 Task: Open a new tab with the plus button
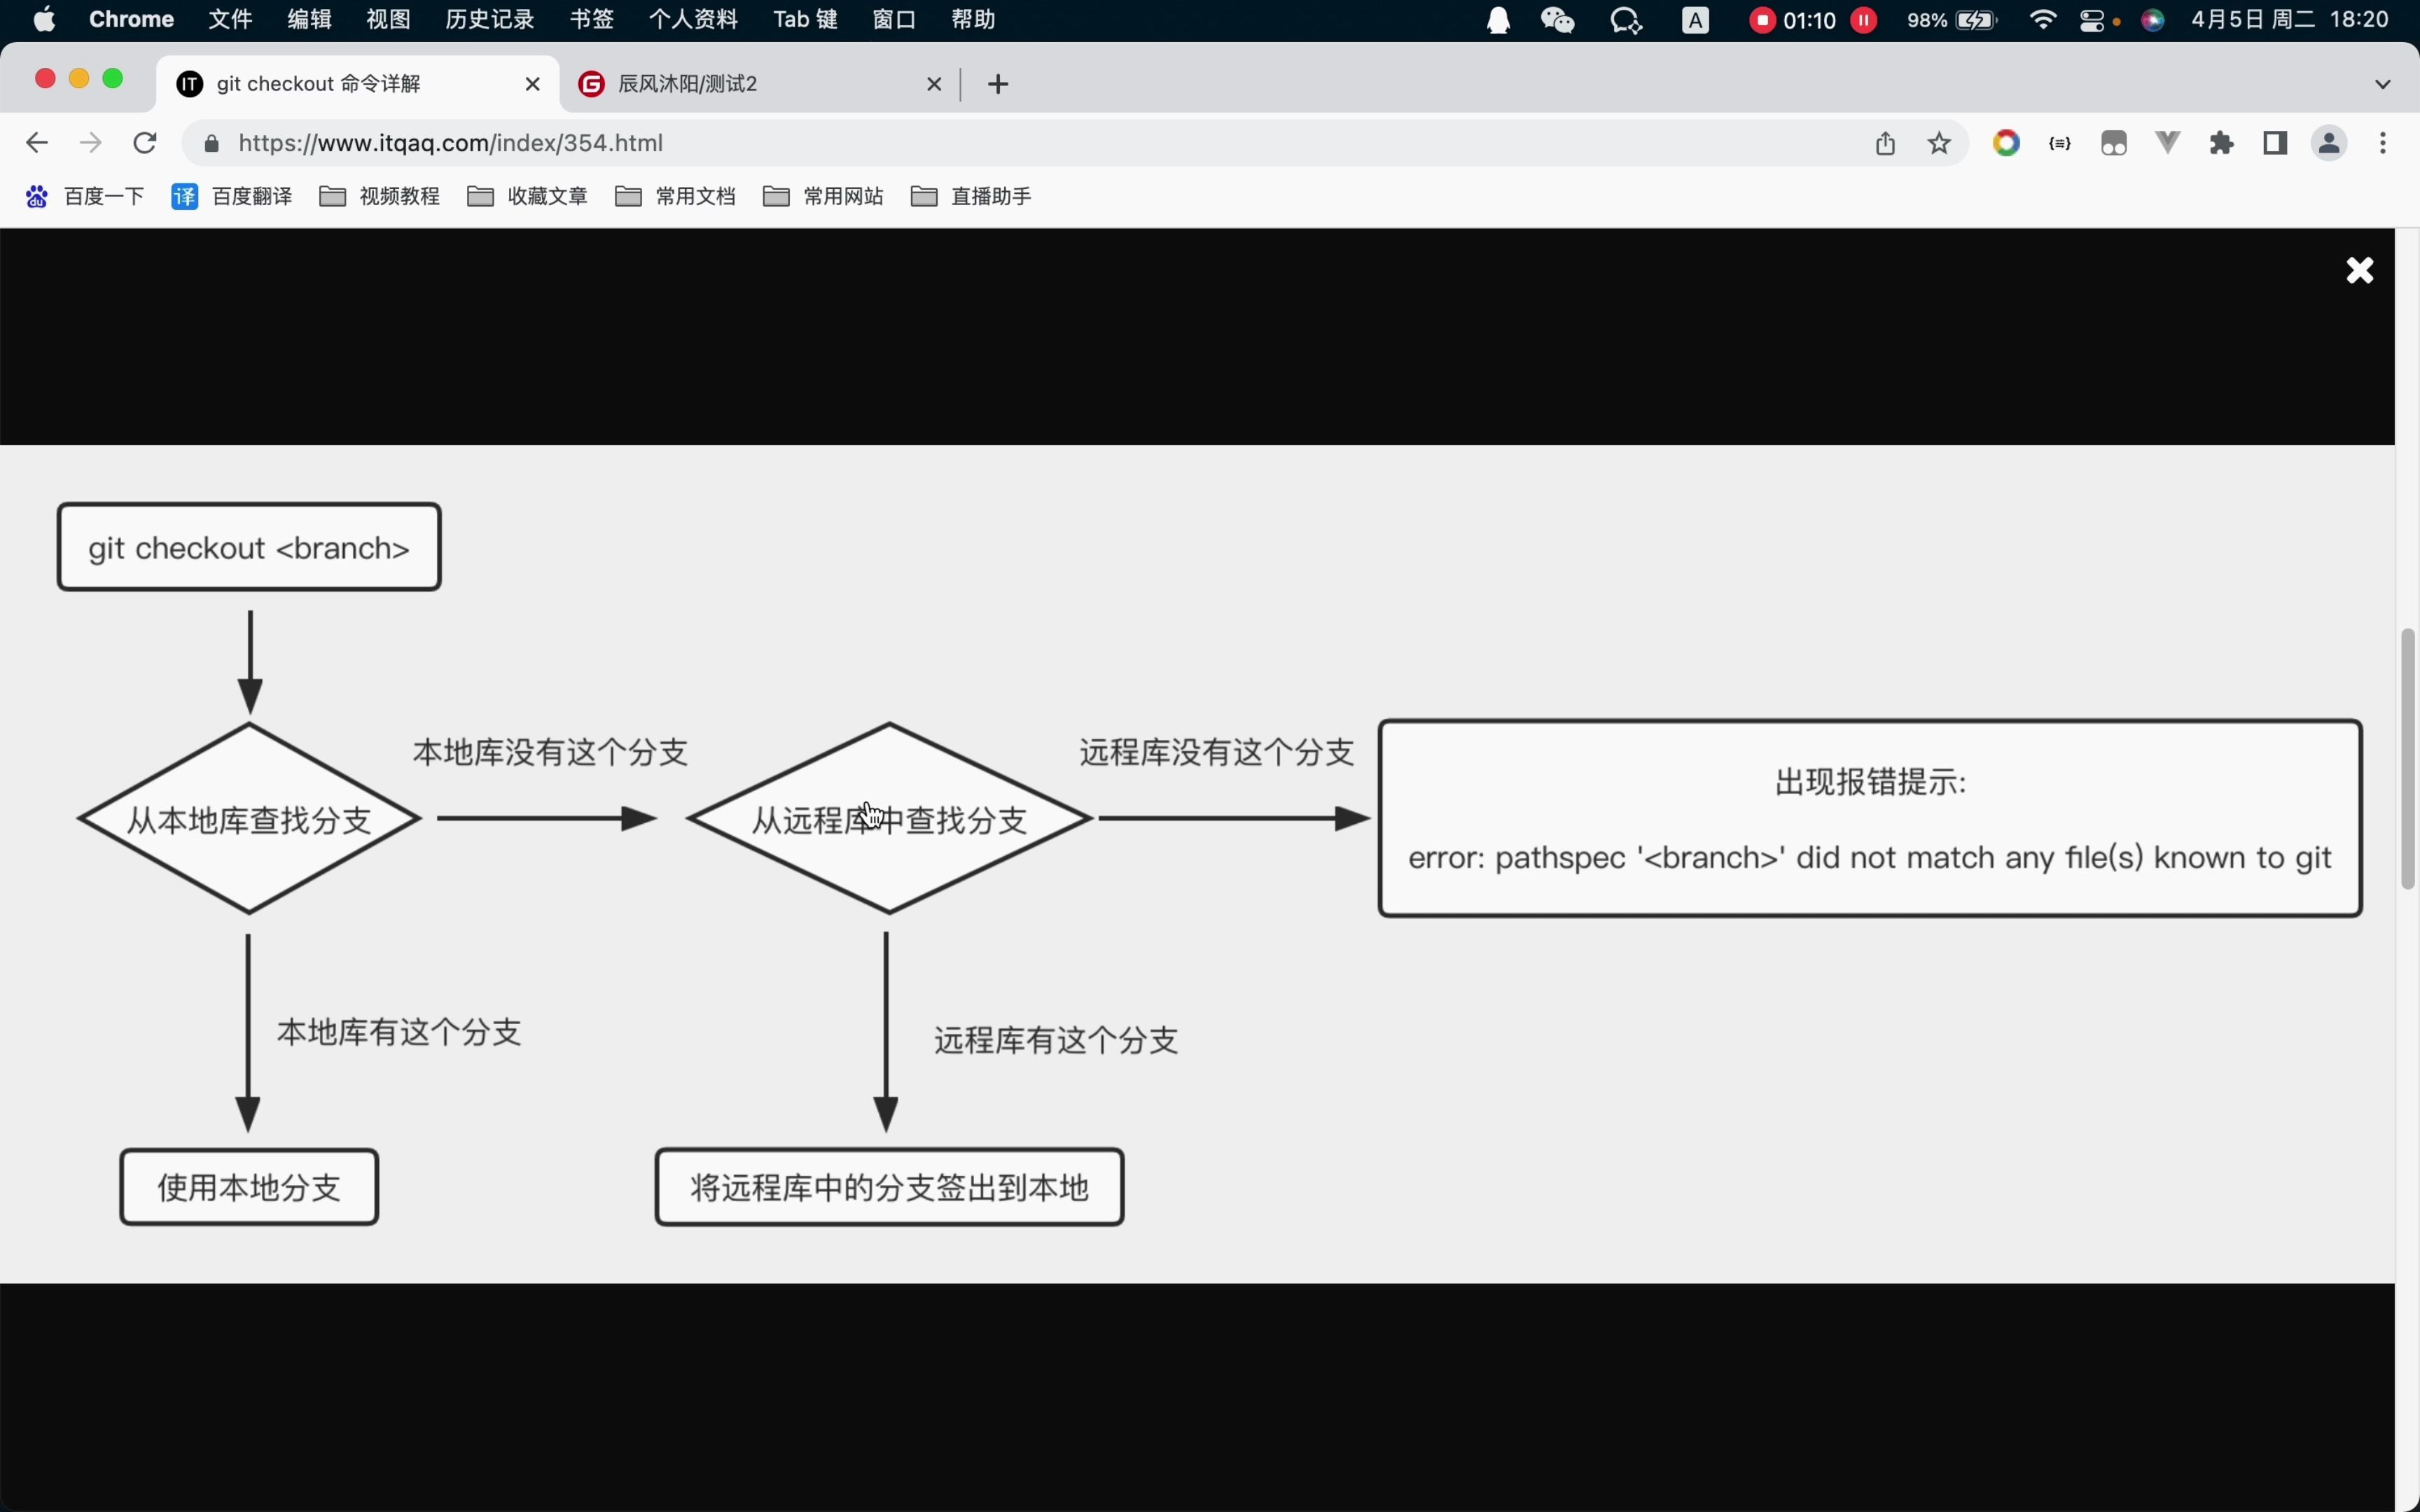(998, 84)
